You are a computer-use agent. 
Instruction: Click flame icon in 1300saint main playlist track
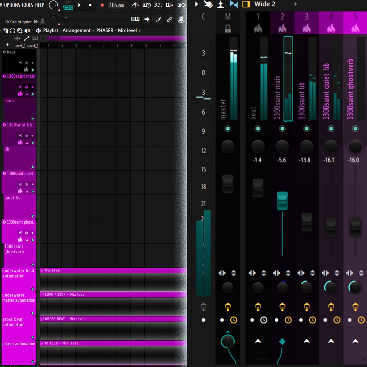pos(20,94)
